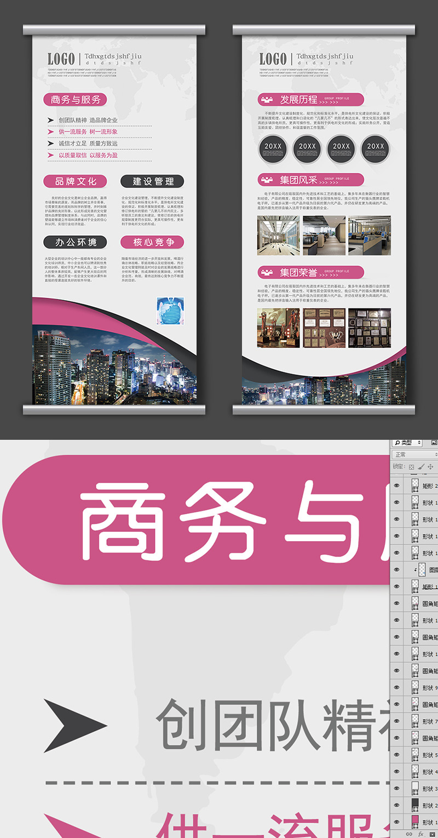The height and width of the screenshot is (838, 438).
Task: Click pixel layer filter icon beside 类型
Action: (434, 443)
